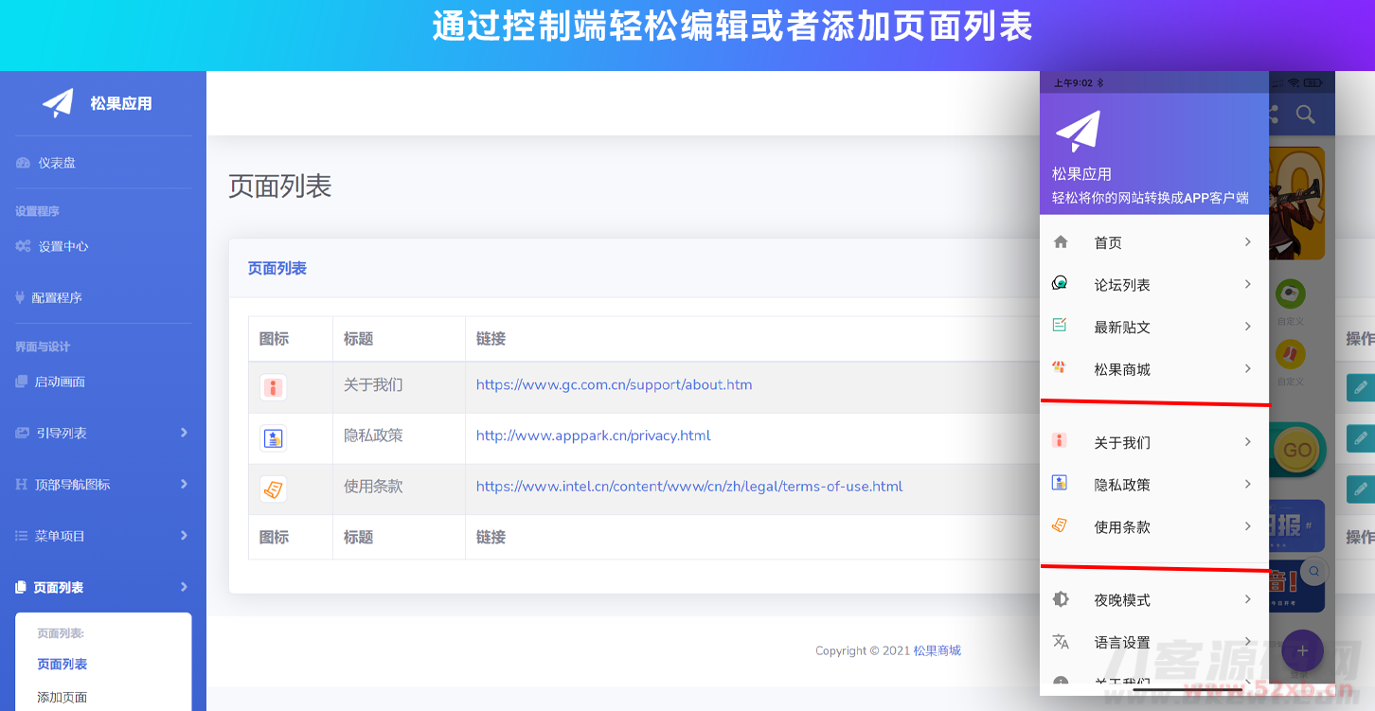Click the blue icon in 隐私政策 table row

click(x=273, y=438)
